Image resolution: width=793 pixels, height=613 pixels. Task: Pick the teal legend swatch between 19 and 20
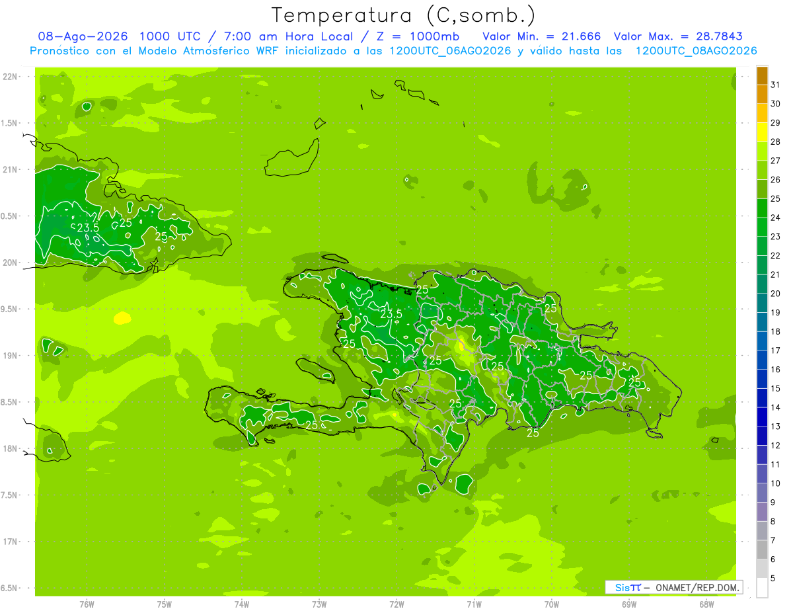[x=762, y=303]
